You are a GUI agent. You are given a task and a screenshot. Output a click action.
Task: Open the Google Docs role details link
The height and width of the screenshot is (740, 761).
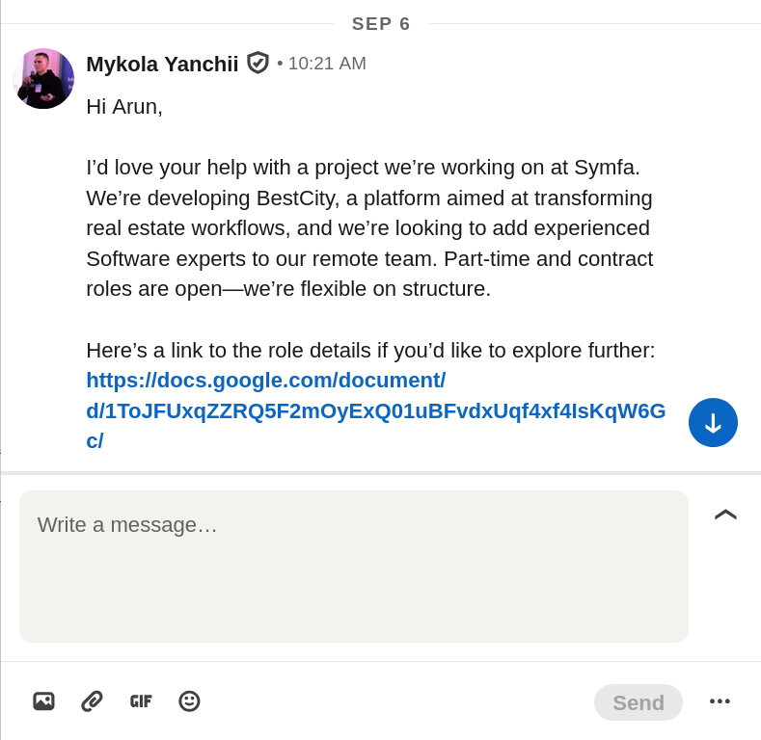point(375,410)
